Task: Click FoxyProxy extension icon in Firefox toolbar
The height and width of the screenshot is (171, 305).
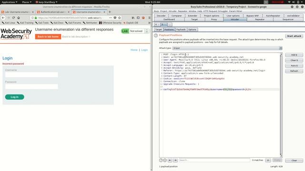Action: tap(143, 18)
